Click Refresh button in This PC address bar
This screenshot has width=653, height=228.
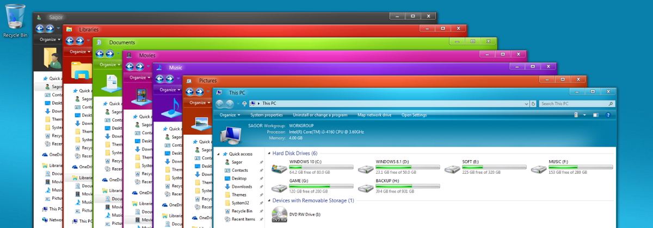click(533, 104)
